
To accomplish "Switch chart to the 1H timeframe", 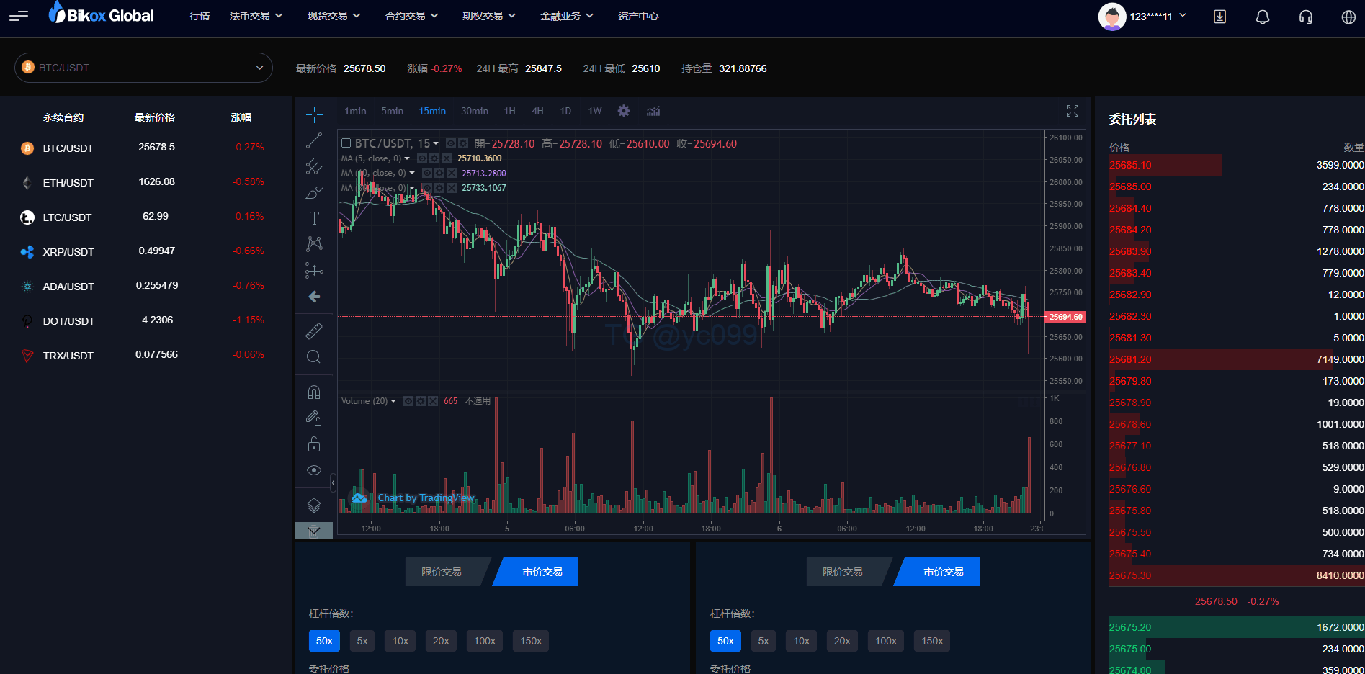I will point(509,111).
